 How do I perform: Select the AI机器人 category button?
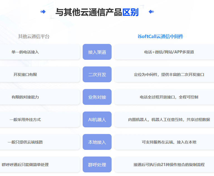pos(97,120)
